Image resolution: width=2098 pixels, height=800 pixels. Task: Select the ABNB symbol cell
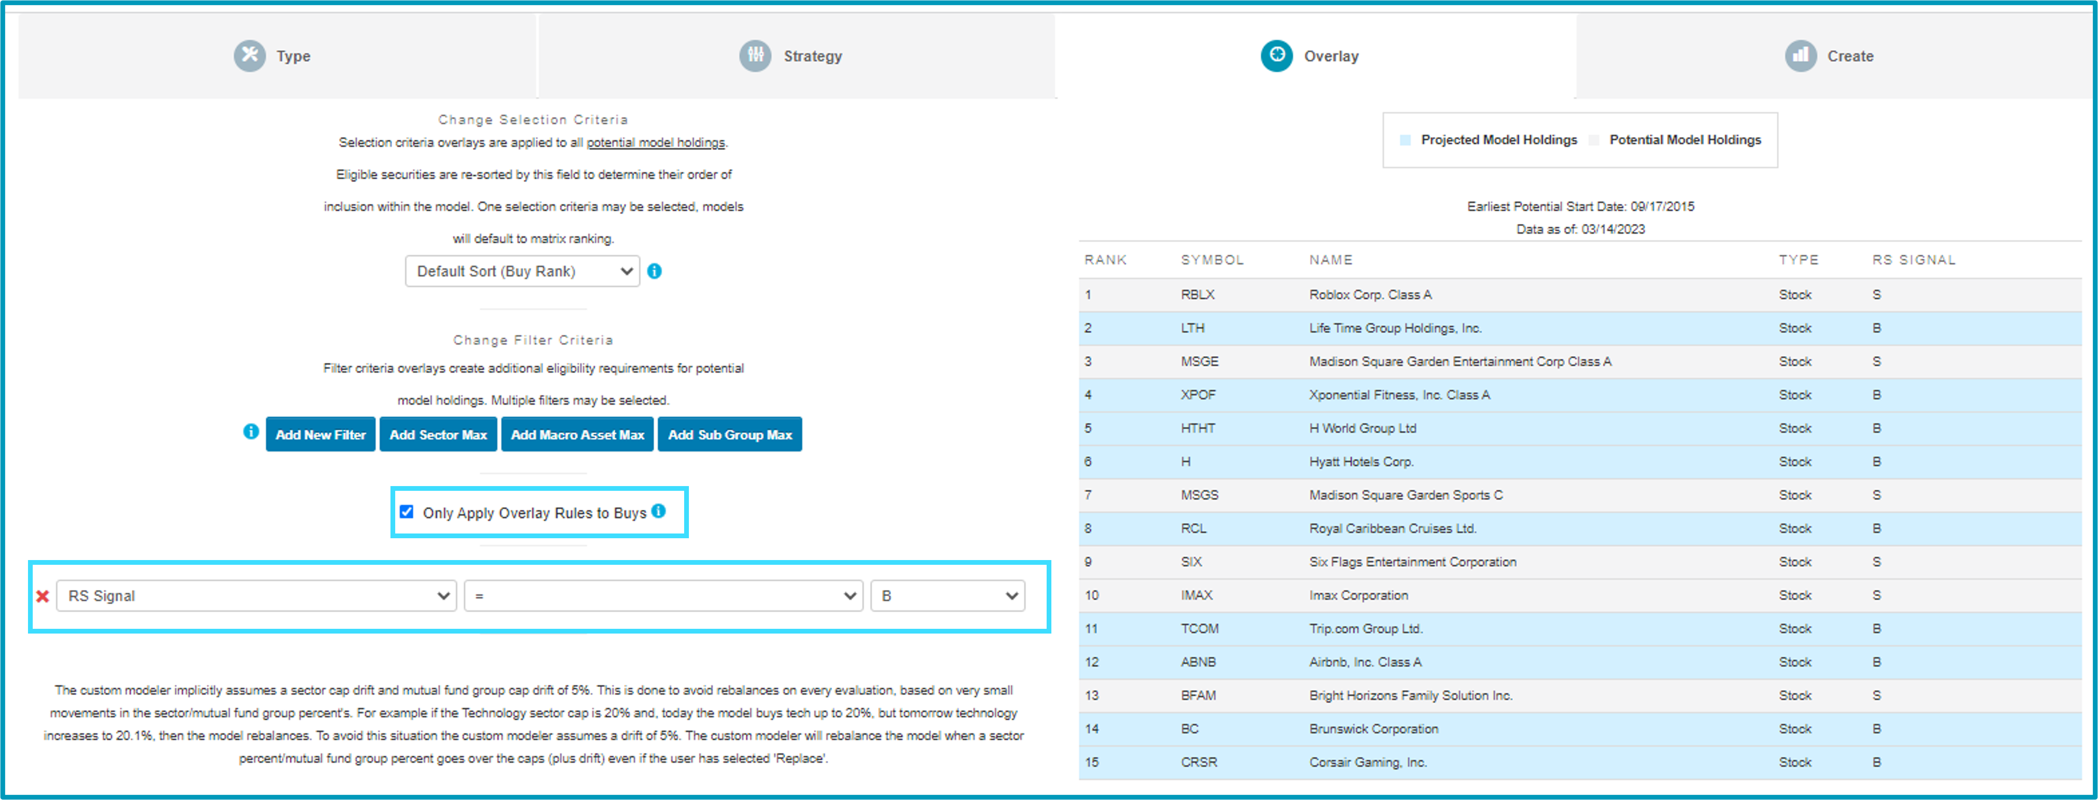1198,662
